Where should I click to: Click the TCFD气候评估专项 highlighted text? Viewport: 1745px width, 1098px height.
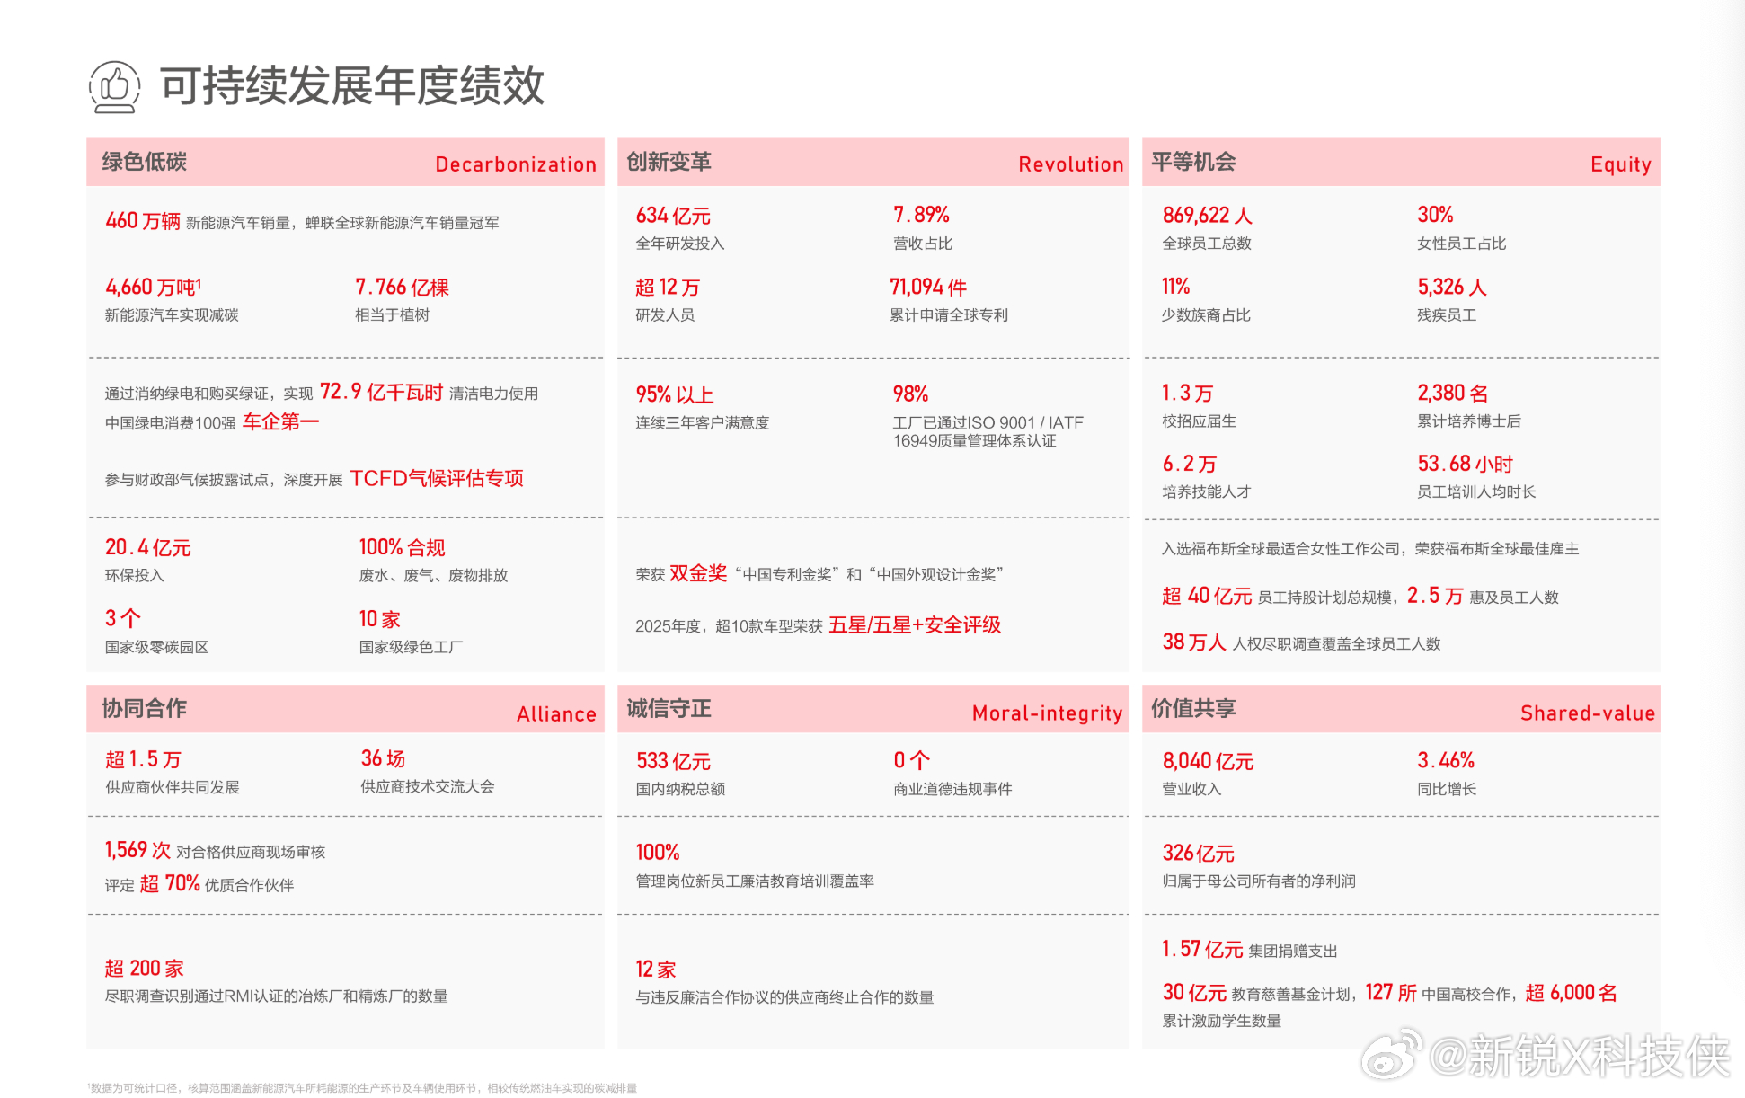click(442, 477)
